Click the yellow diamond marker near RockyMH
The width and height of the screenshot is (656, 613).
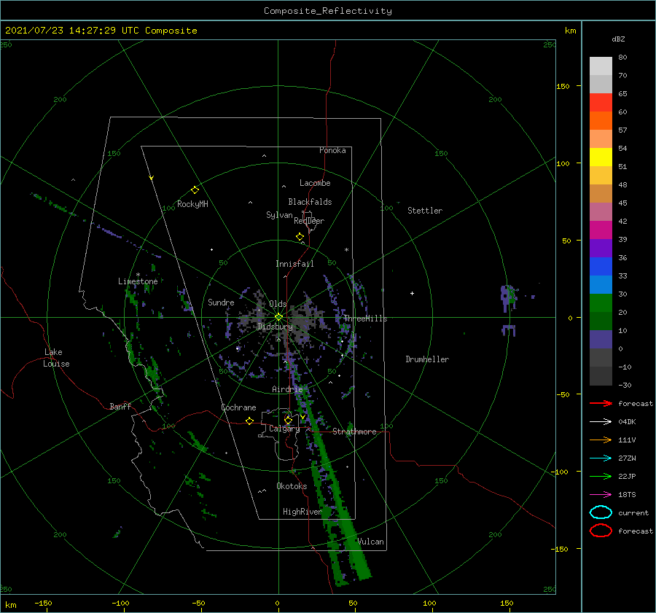click(195, 190)
